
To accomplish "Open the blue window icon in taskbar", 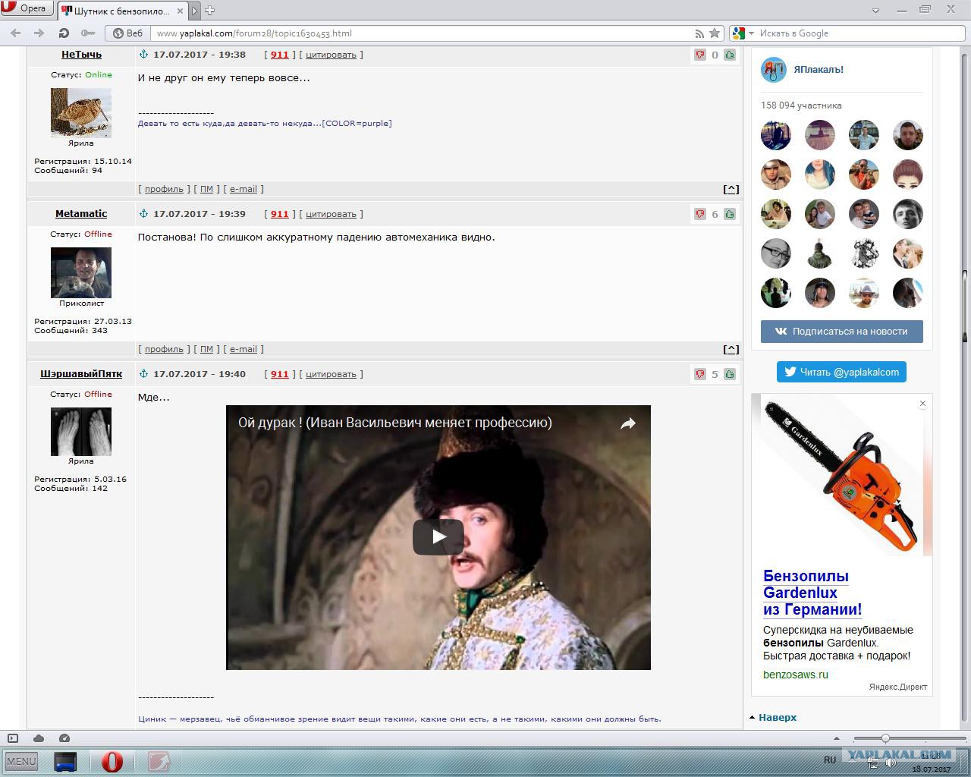I will 65,761.
